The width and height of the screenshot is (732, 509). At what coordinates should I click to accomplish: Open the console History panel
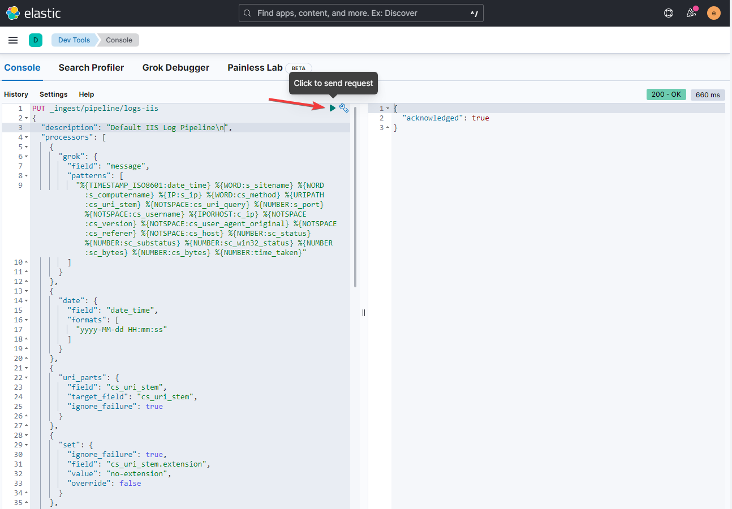(x=16, y=94)
